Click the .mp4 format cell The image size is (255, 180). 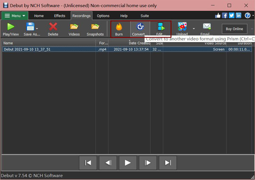[x=102, y=50]
